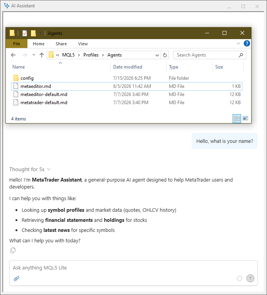Image resolution: width=267 pixels, height=295 pixels.
Task: Click the '4 items' status text
Action: (19, 119)
